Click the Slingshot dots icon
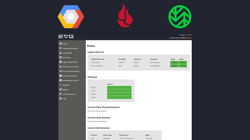 (x=61, y=85)
